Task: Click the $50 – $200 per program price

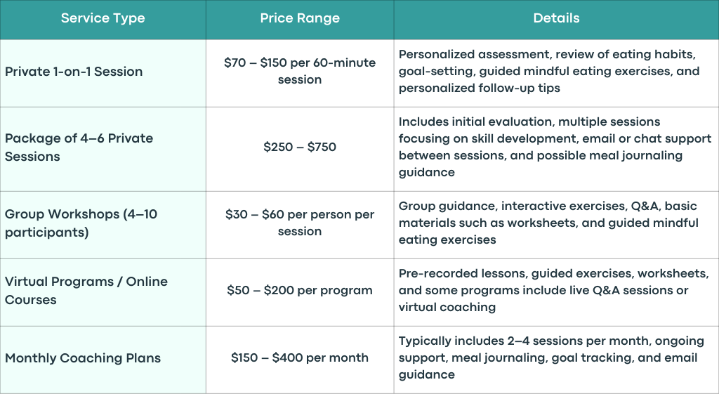Action: point(300,290)
